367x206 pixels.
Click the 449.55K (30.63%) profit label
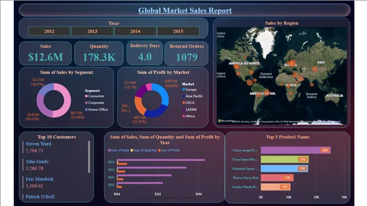(x=171, y=84)
